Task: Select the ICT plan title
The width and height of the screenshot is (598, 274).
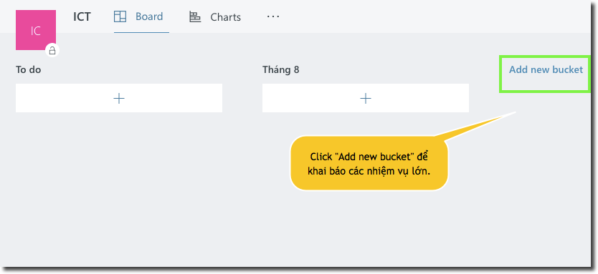Action: [x=82, y=16]
